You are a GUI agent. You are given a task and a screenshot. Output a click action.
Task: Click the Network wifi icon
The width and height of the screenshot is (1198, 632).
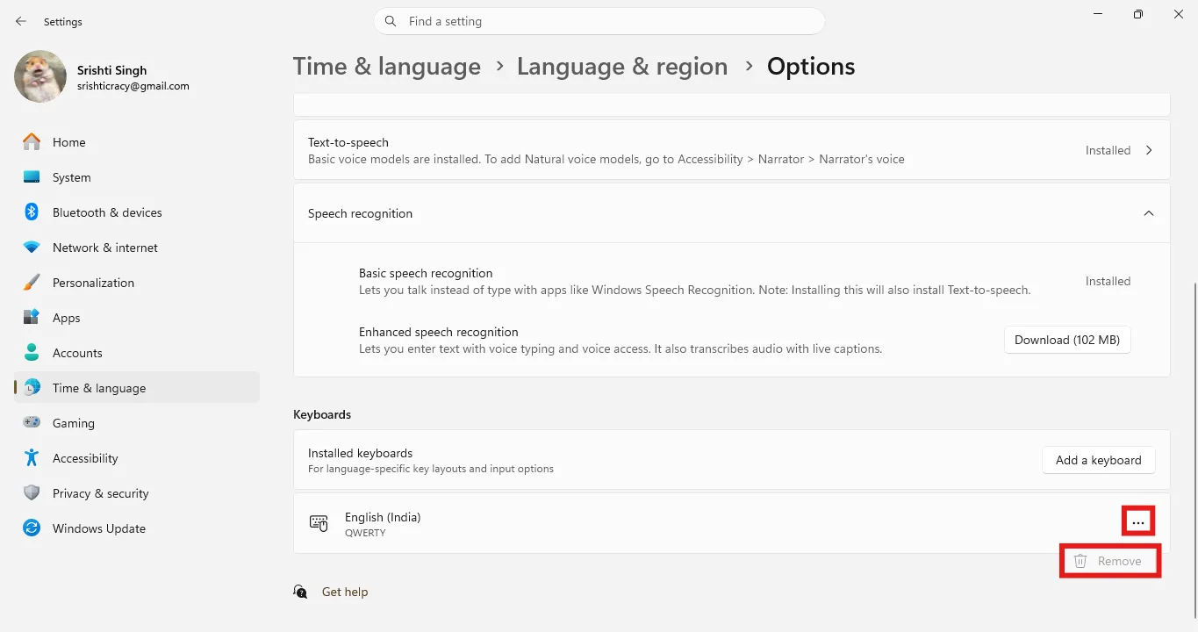pyautogui.click(x=32, y=248)
